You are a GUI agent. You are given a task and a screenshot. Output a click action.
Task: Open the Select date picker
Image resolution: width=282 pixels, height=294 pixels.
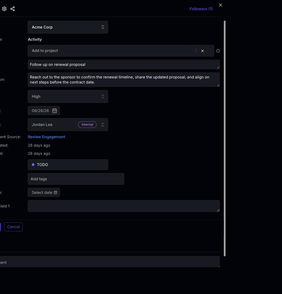[44, 192]
